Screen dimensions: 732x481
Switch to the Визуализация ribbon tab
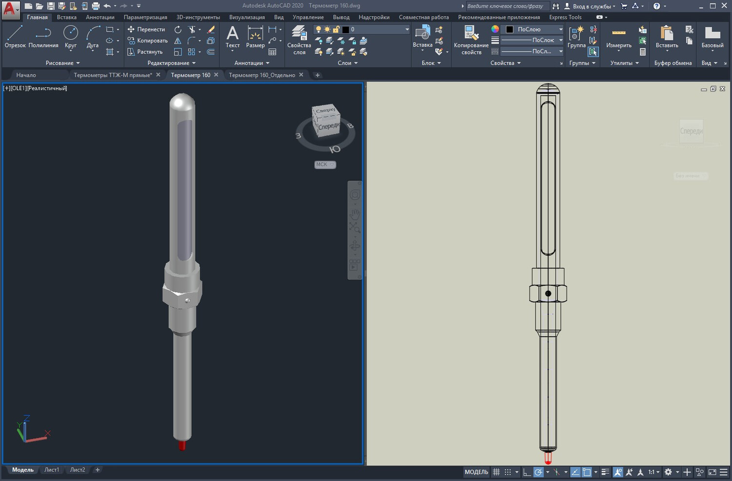[x=247, y=17]
